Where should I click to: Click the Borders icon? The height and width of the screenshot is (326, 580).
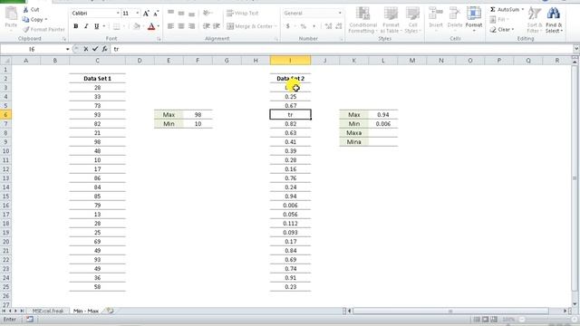tap(117, 26)
